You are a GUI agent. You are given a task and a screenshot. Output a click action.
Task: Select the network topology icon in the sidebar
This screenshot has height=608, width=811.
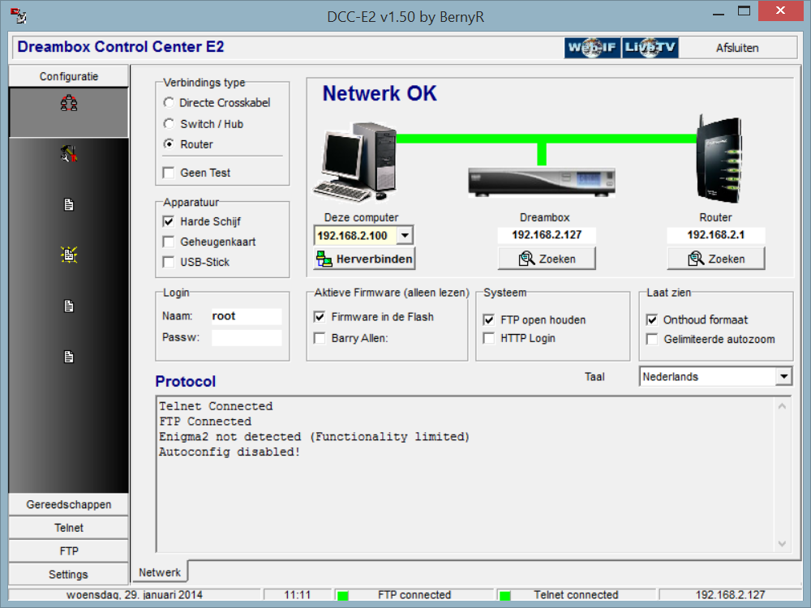point(69,104)
